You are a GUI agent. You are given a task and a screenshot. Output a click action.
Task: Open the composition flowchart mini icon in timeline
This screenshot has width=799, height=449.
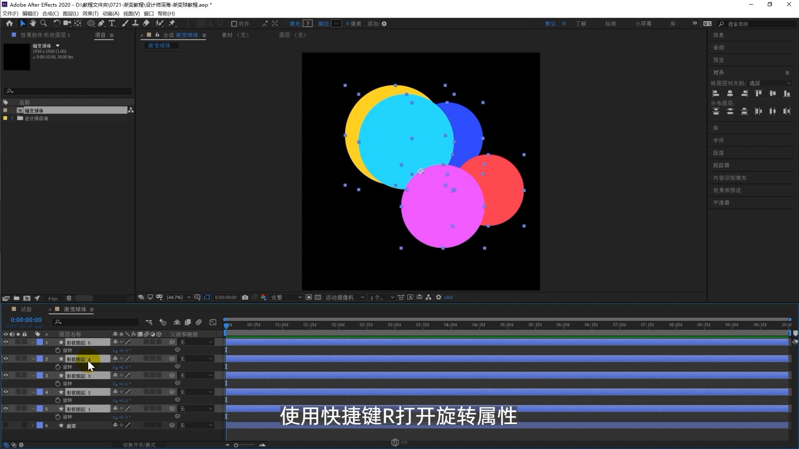point(149,322)
